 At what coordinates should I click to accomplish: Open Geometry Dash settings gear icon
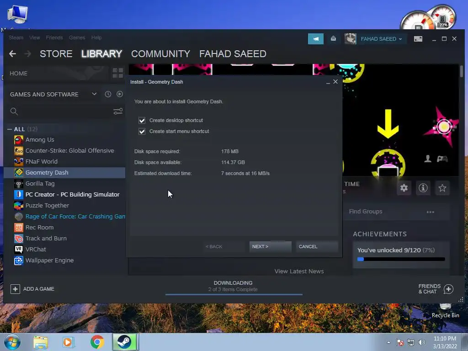(x=404, y=188)
